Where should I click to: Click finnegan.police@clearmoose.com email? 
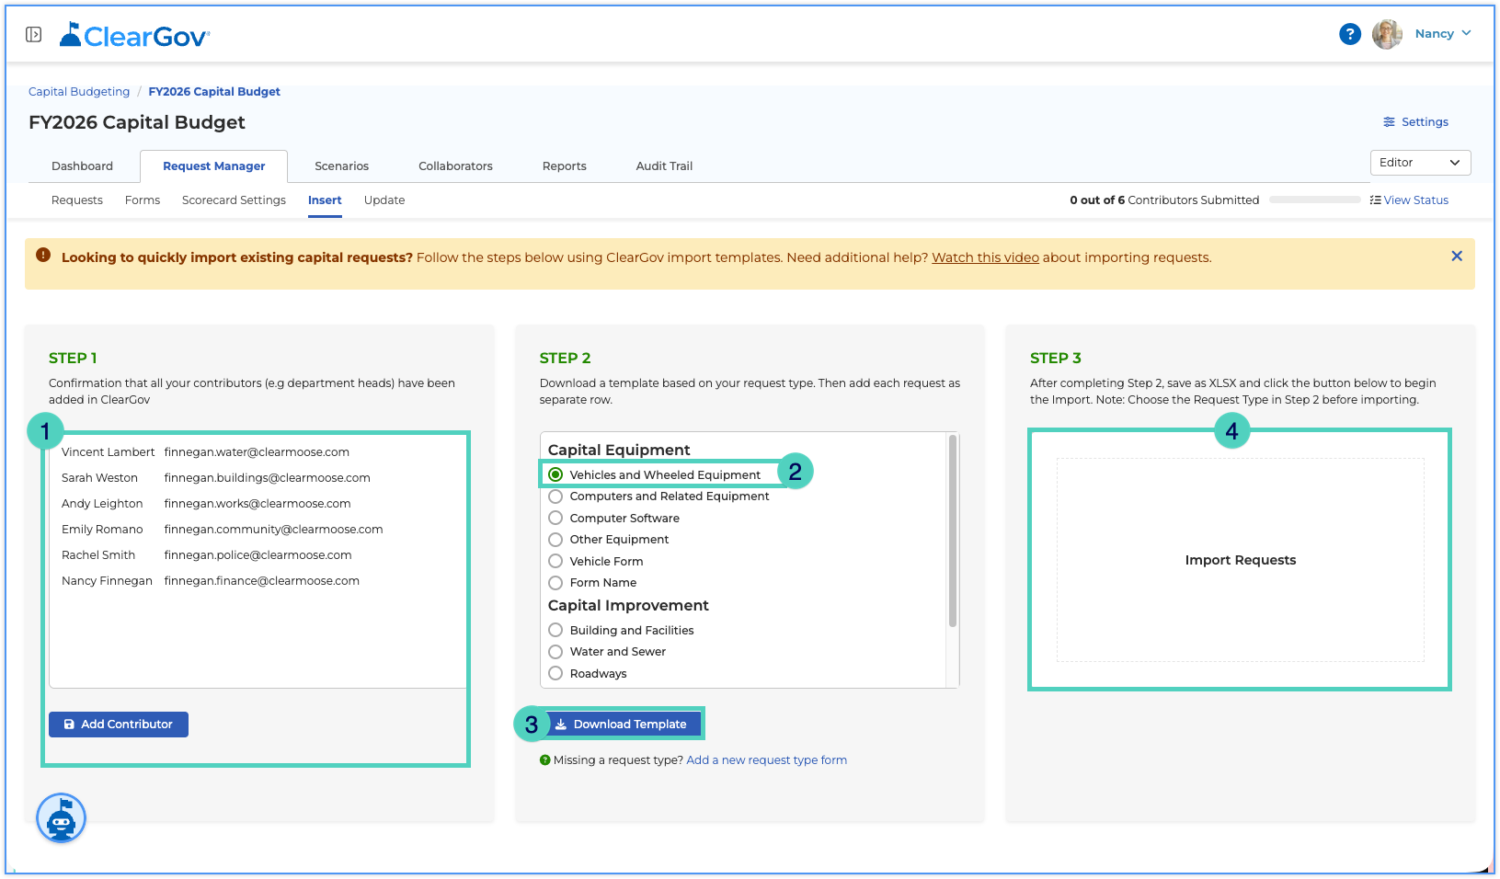click(258, 555)
